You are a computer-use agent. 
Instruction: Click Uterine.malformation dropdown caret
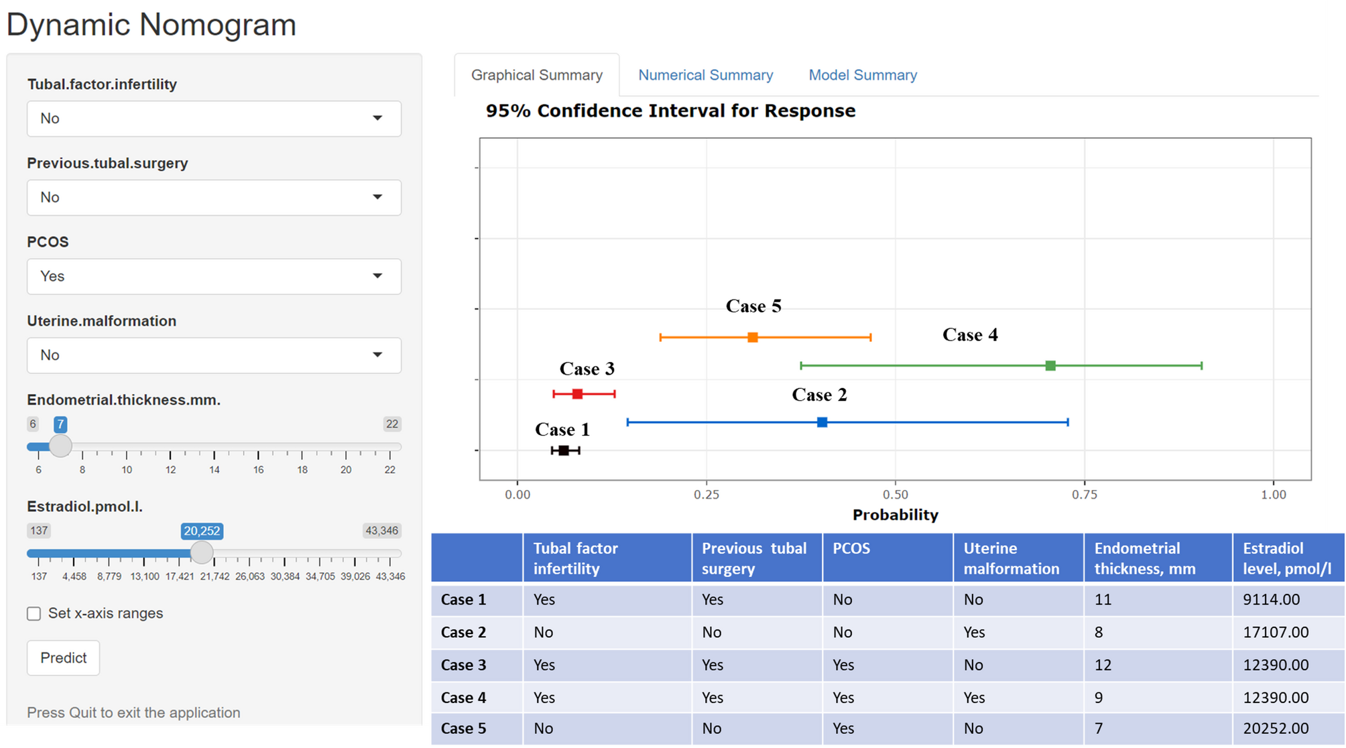coord(377,355)
